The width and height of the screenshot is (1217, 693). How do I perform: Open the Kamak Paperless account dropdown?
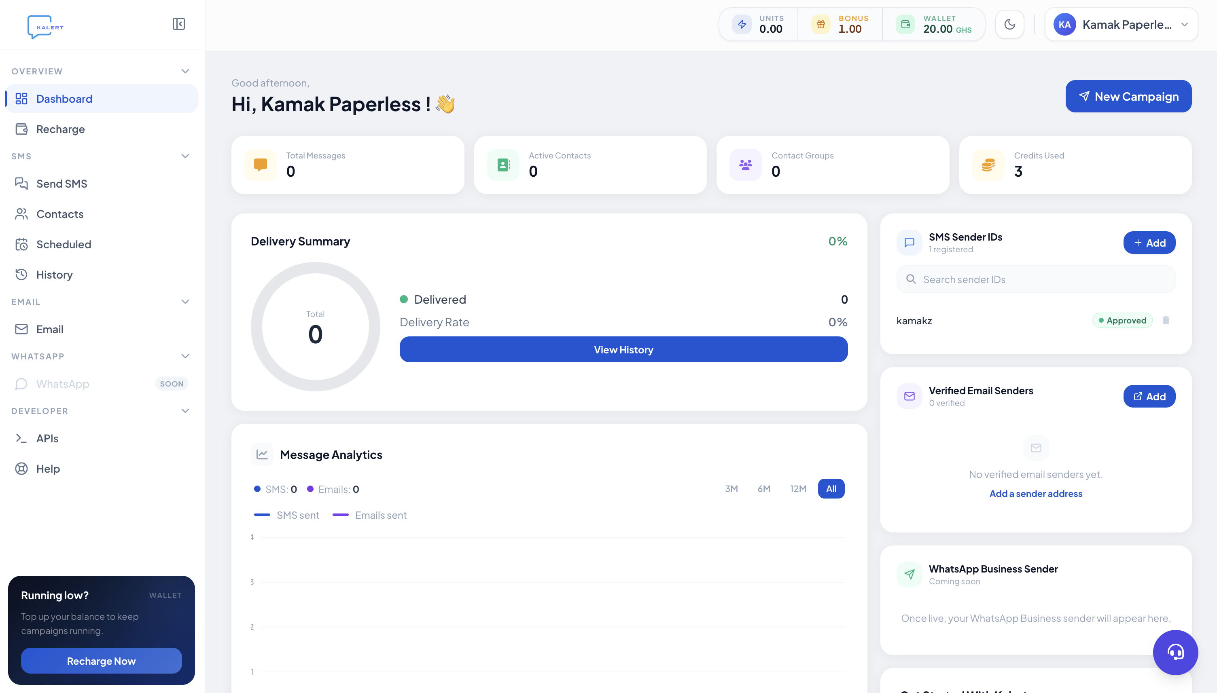1121,24
